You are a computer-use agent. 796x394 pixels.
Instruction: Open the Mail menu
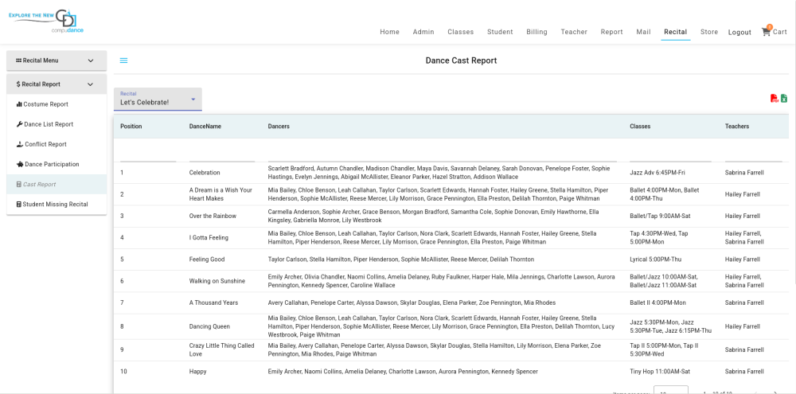pyautogui.click(x=643, y=32)
